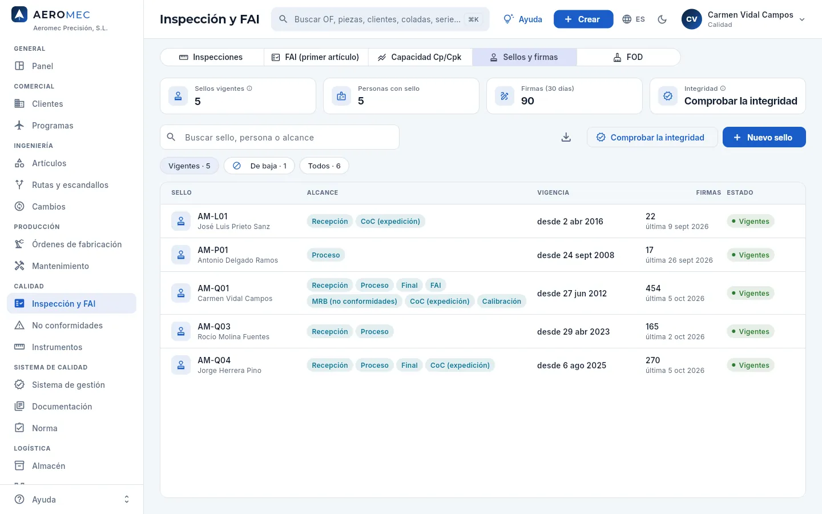This screenshot has width=822, height=514.
Task: Click the Sellos vigentes info icon
Action: pos(249,89)
